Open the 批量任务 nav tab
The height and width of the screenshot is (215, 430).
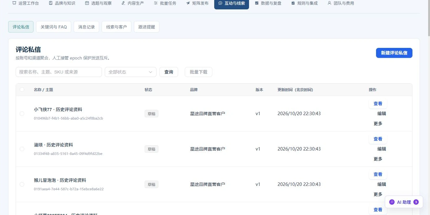click(x=165, y=3)
